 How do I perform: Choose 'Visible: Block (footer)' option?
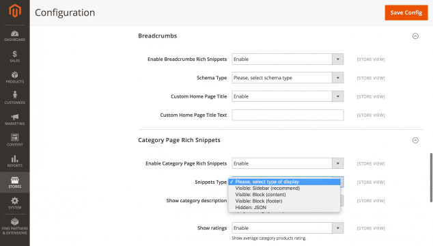coord(284,201)
